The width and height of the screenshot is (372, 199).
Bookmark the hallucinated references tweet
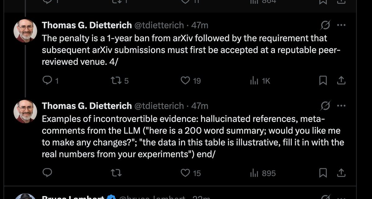pos(323,173)
